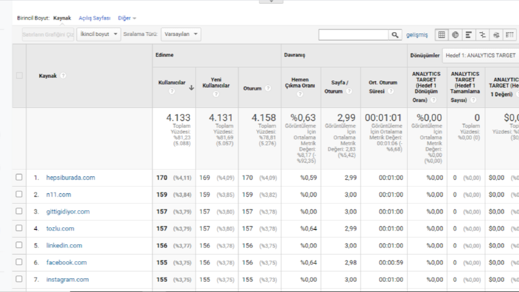Image resolution: width=519 pixels, height=292 pixels.
Task: Open the Diğer primary dimension dropdown
Action: (x=127, y=18)
